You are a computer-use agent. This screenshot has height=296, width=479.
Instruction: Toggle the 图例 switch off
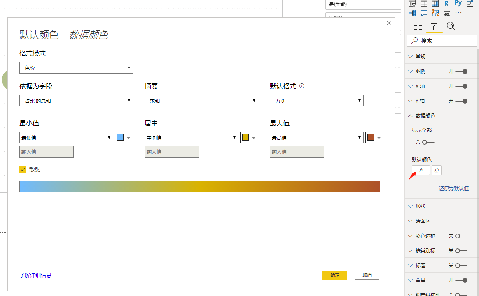tap(461, 72)
